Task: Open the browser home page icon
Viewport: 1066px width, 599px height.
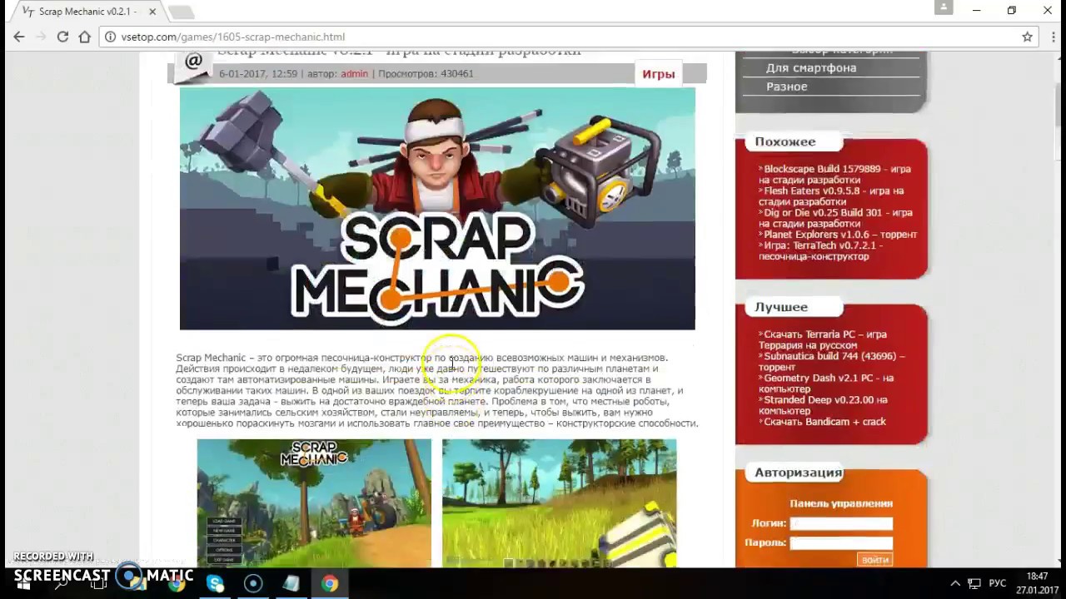Action: [84, 37]
